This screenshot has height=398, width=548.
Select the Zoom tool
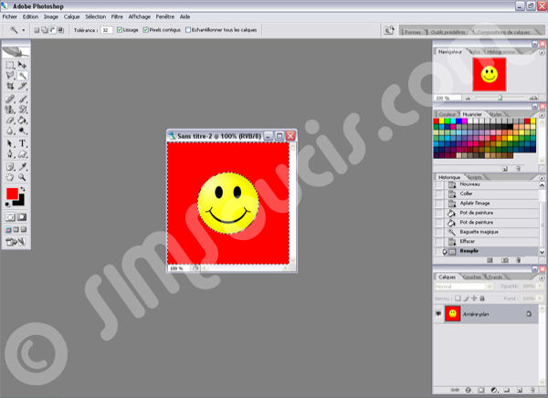pyautogui.click(x=22, y=177)
